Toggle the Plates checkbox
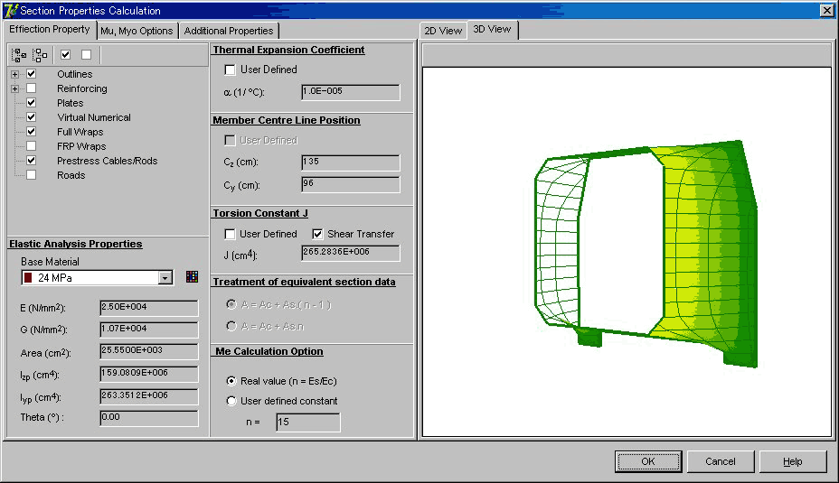Image resolution: width=839 pixels, height=483 pixels. (x=31, y=103)
